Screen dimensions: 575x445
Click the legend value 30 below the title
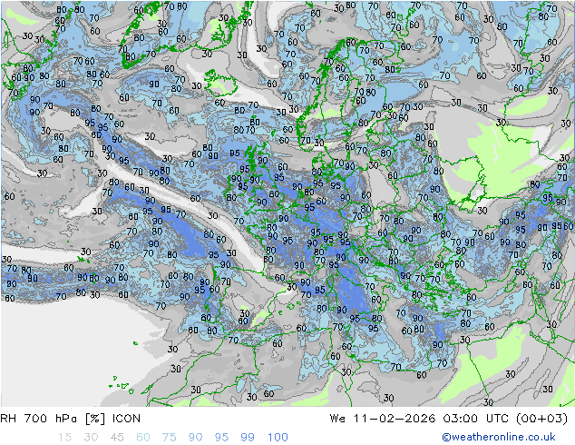tap(91, 438)
